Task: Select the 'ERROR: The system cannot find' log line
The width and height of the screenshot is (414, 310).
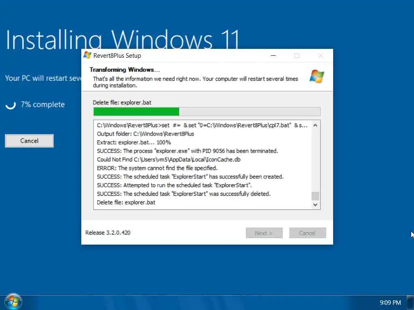Action: pos(157,168)
